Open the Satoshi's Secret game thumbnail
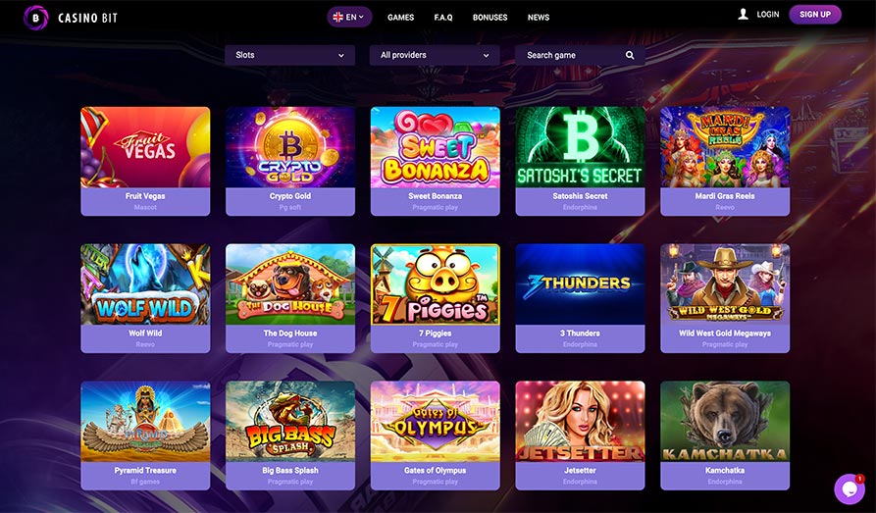The width and height of the screenshot is (876, 513). [580, 147]
